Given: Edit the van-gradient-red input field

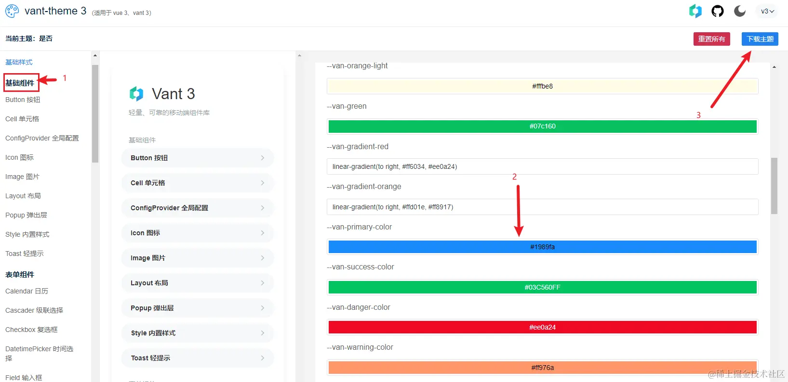Looking at the screenshot, I should (543, 166).
